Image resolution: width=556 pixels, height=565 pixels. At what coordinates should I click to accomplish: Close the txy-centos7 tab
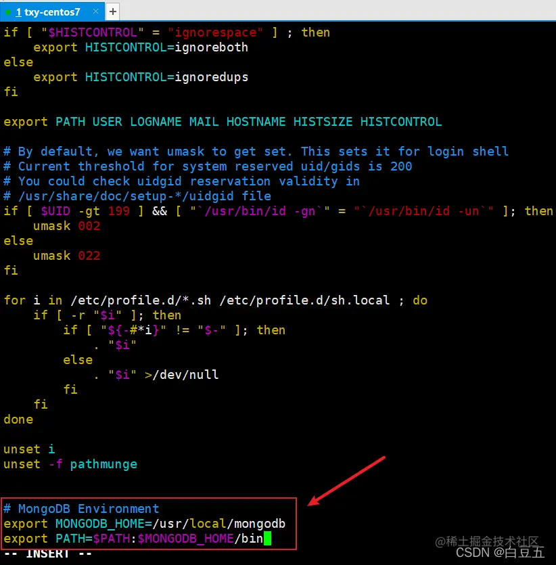95,12
